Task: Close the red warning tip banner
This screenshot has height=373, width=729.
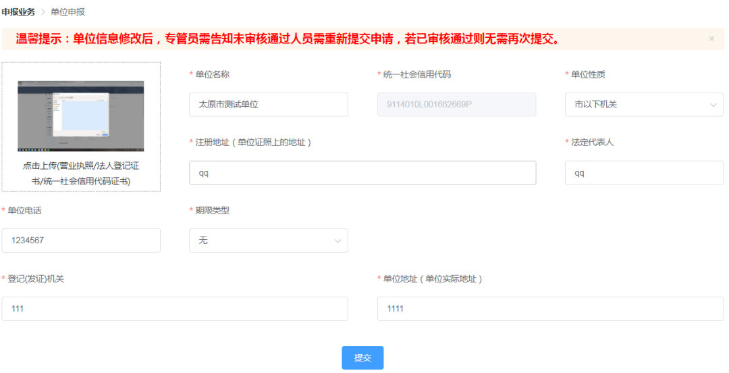Action: point(711,39)
